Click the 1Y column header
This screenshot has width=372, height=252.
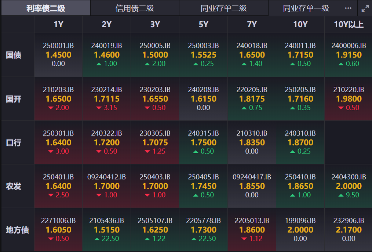coord(58,25)
